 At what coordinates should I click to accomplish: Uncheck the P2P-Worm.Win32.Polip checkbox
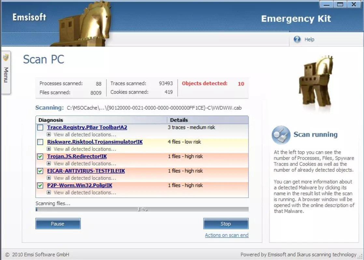[x=40, y=185]
